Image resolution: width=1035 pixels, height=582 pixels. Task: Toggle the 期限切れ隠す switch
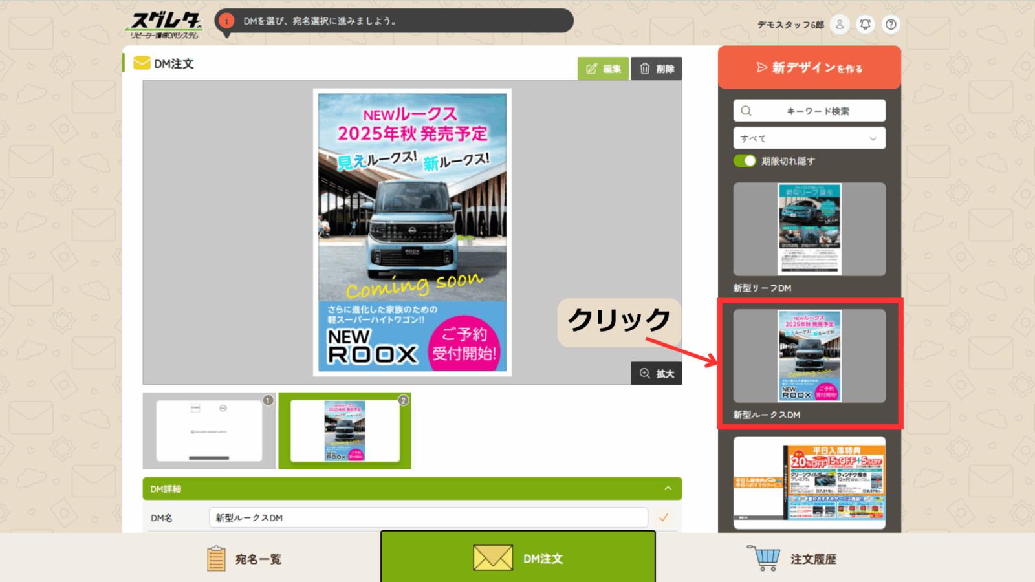745,161
